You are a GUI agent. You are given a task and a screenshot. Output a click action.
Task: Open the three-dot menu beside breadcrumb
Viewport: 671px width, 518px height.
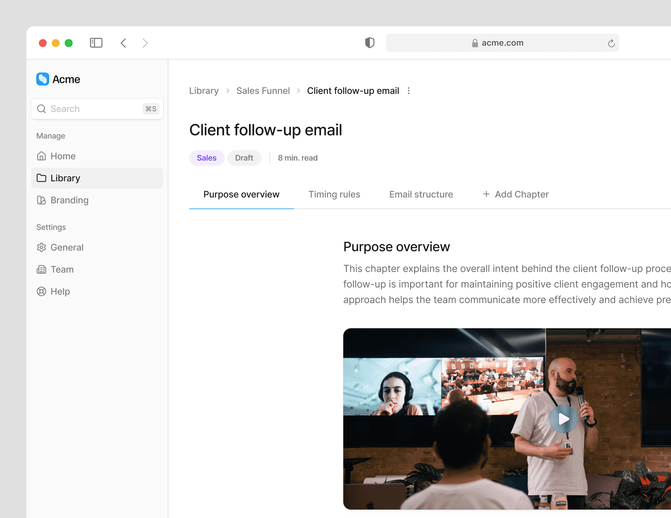click(x=409, y=91)
